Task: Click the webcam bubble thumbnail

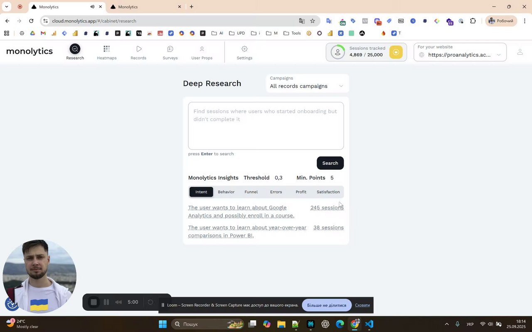Action: (39, 276)
